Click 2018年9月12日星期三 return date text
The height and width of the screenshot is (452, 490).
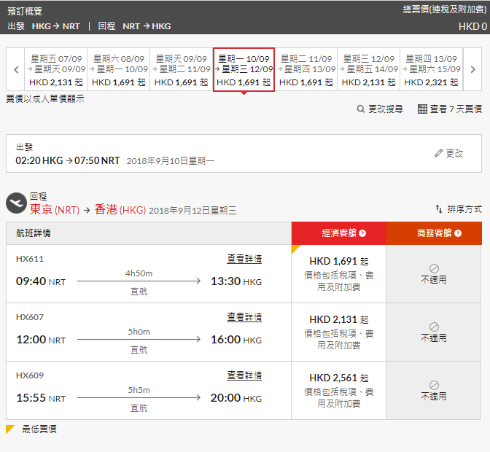[x=192, y=211]
